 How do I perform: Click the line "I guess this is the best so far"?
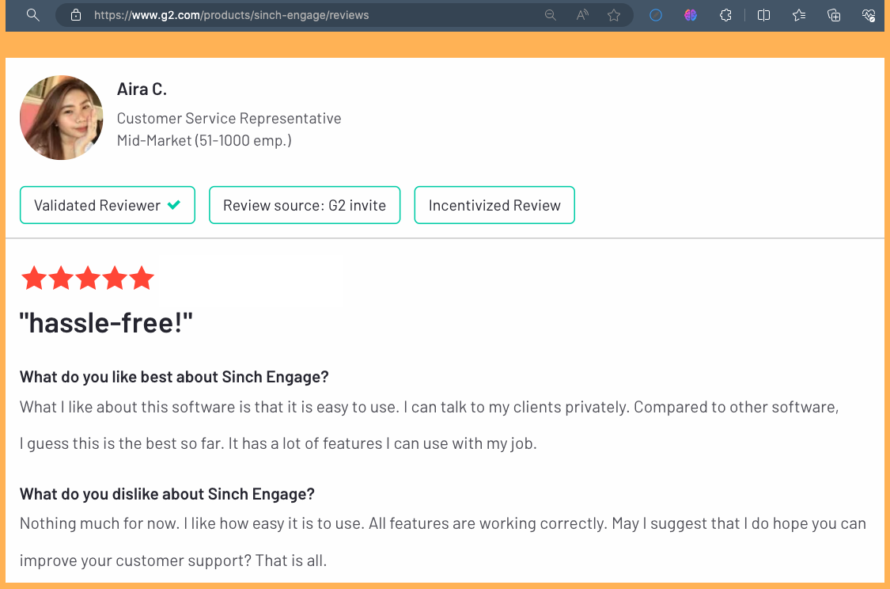pyautogui.click(x=121, y=443)
